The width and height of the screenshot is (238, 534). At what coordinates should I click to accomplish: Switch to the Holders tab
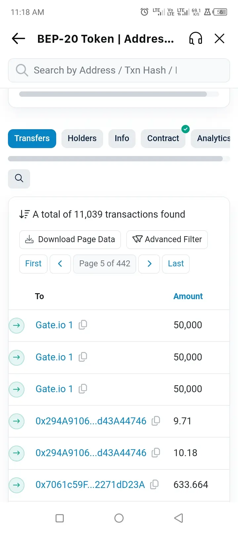click(82, 138)
